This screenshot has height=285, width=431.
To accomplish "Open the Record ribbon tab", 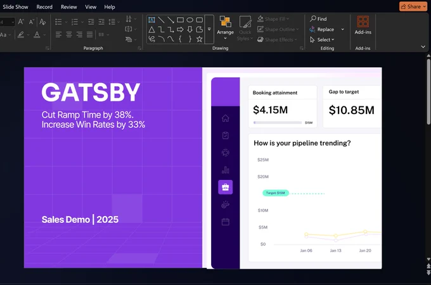I will tap(44, 7).
